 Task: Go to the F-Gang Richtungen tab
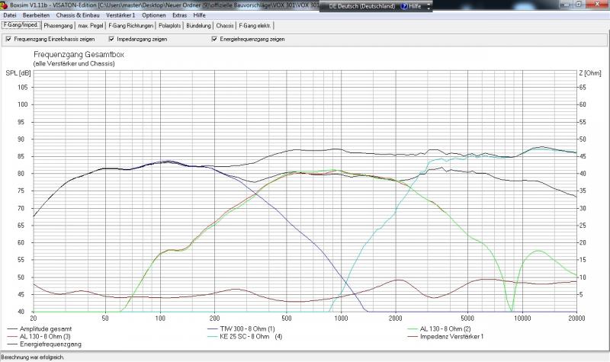point(131,25)
